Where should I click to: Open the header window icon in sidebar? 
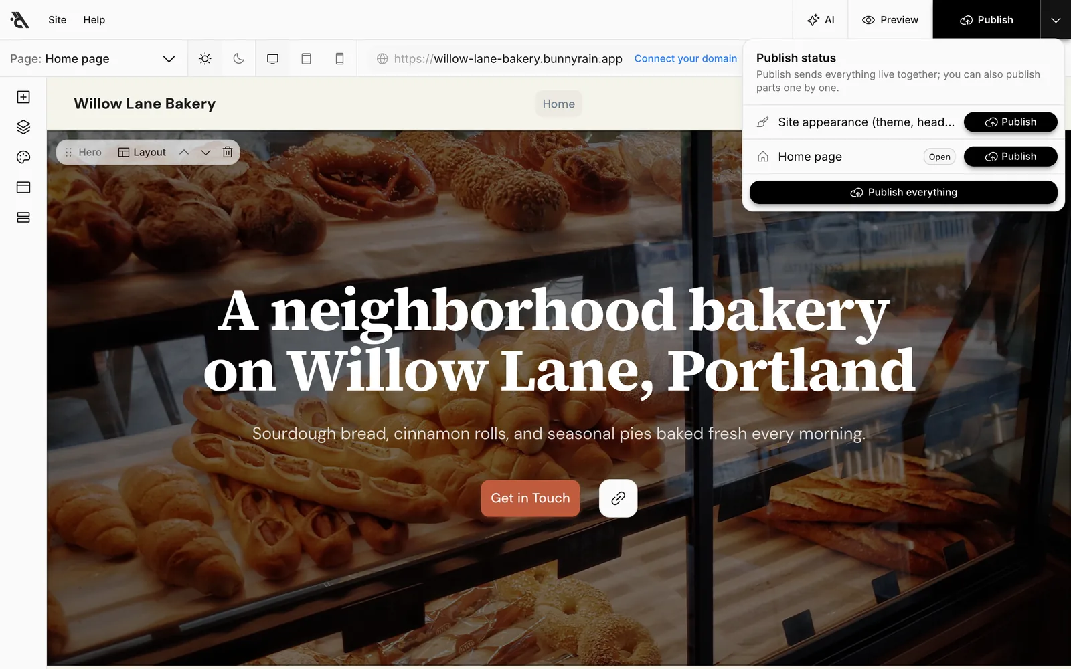pos(23,187)
